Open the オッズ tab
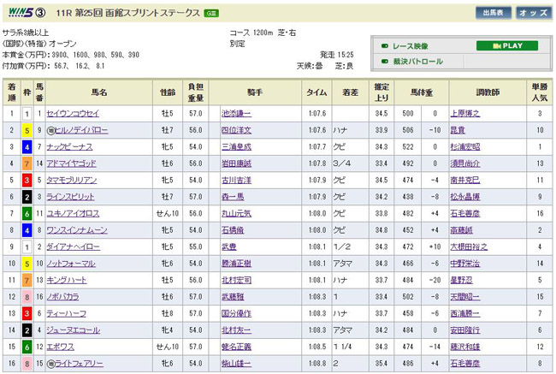556x374 pixels. click(532, 13)
